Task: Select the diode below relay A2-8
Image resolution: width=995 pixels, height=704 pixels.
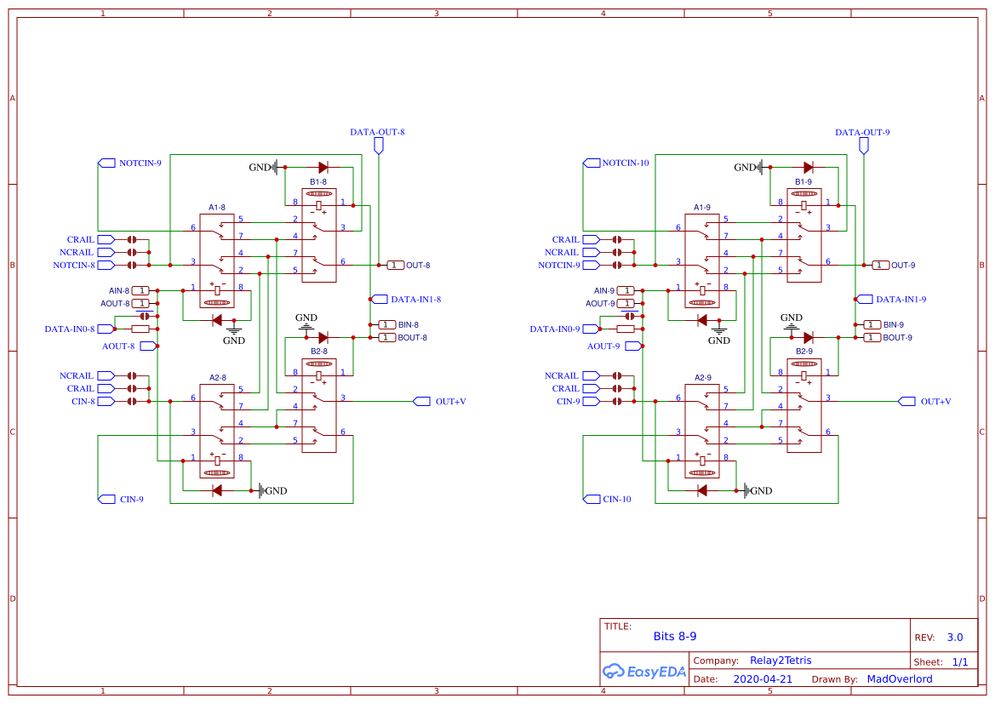Action: pyautogui.click(x=216, y=489)
